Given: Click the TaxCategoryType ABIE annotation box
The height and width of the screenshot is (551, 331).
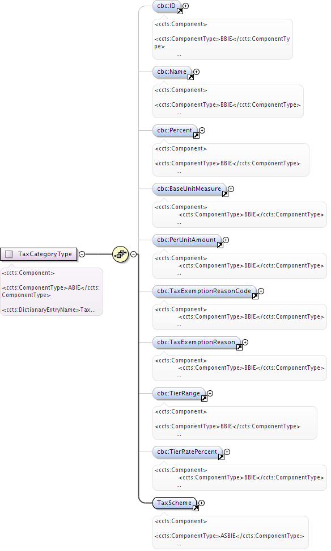Looking at the screenshot, I should (x=52, y=291).
